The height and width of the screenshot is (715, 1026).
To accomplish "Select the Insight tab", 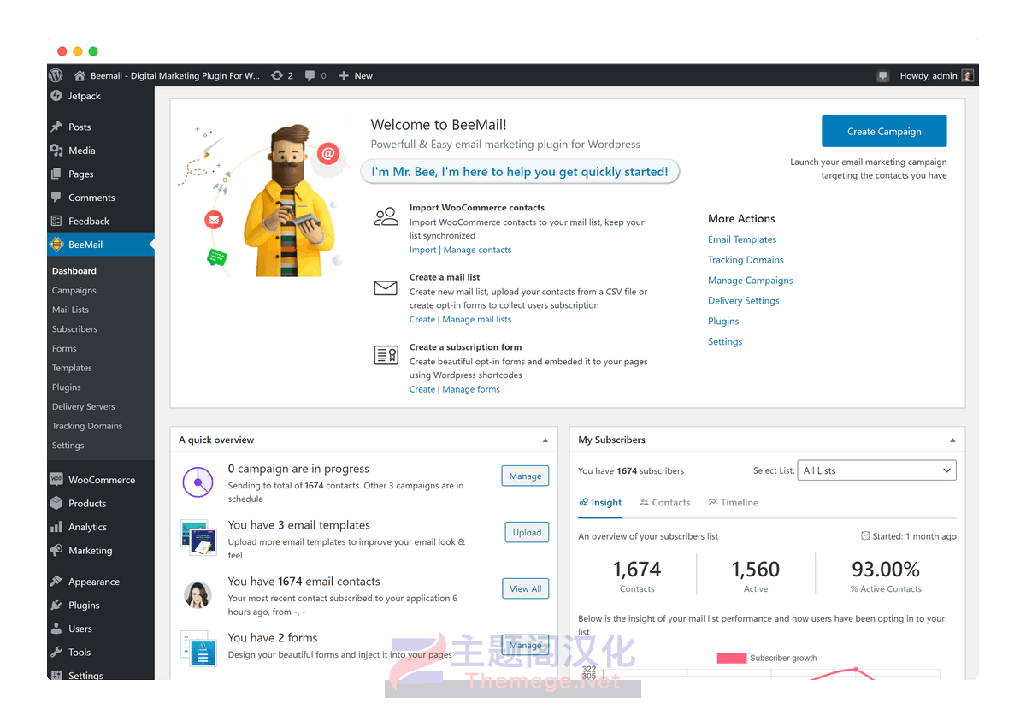I will click(x=600, y=503).
